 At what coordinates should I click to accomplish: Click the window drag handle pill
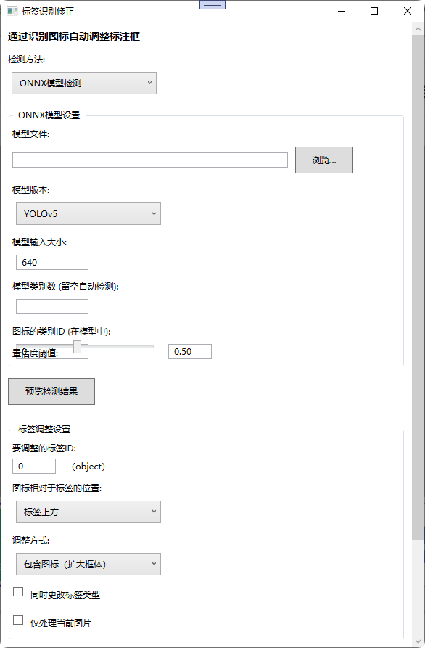(212, 4)
